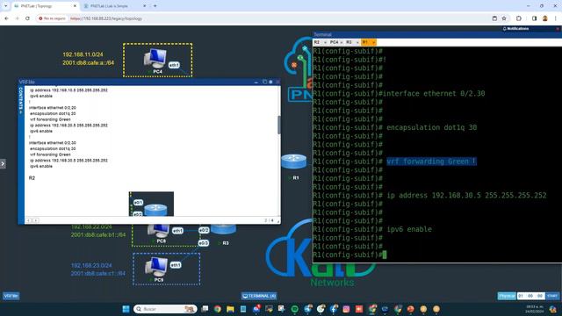The image size is (562, 316).
Task: Click the lab timer display
Action: (530, 296)
